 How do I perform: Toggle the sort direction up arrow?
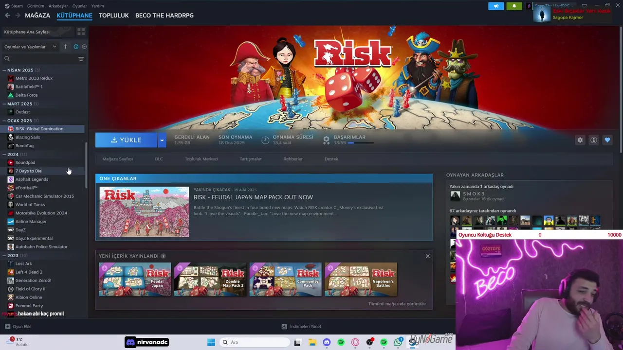pos(65,47)
